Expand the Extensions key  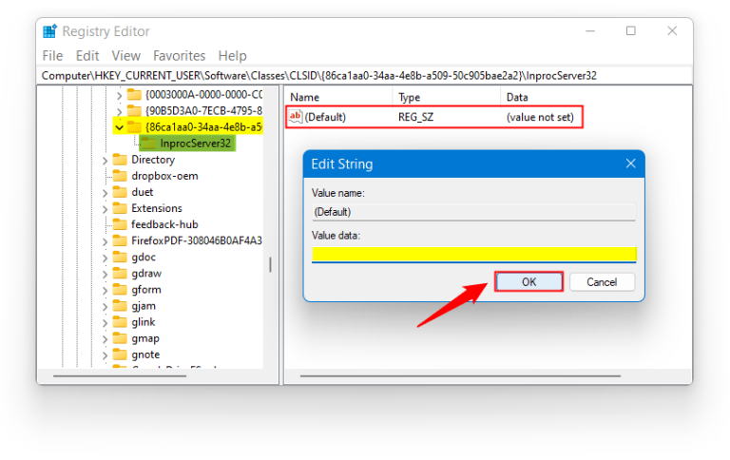click(x=105, y=208)
